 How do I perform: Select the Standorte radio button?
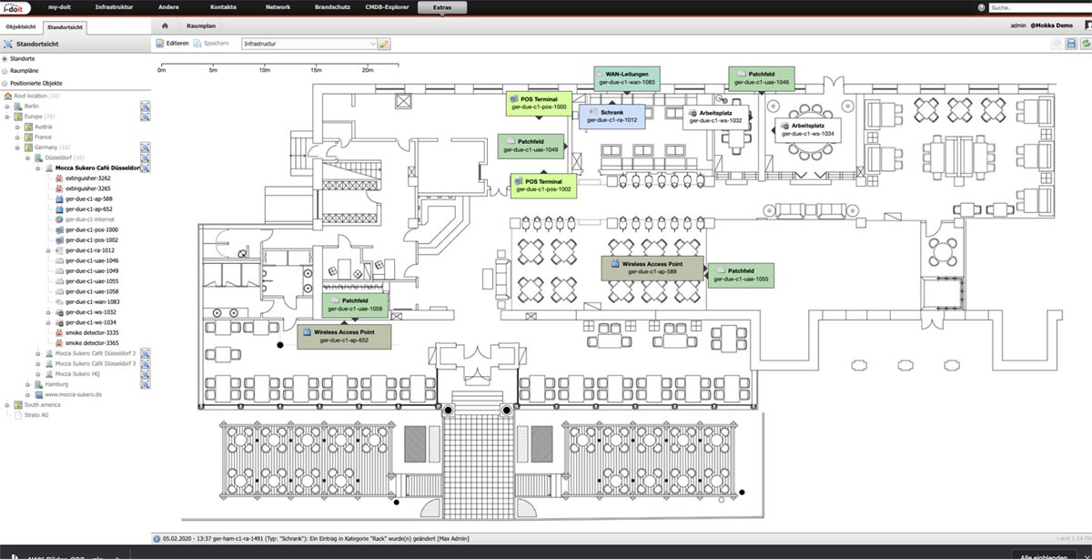click(5, 58)
